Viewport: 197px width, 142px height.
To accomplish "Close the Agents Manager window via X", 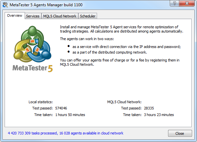I will (x=187, y=3).
